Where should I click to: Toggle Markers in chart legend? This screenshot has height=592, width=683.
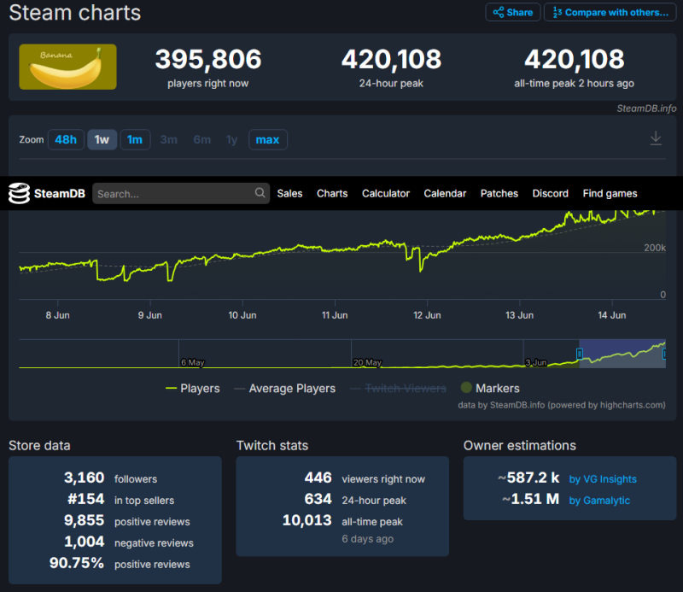click(x=490, y=388)
